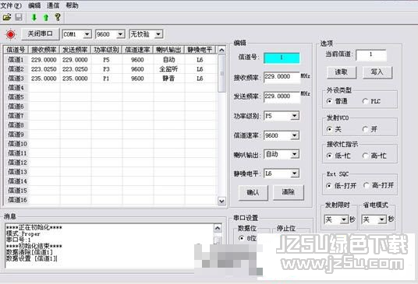Click the 223.0250 receive frequency cell
Screen dimensions: 418x284
tap(44, 69)
